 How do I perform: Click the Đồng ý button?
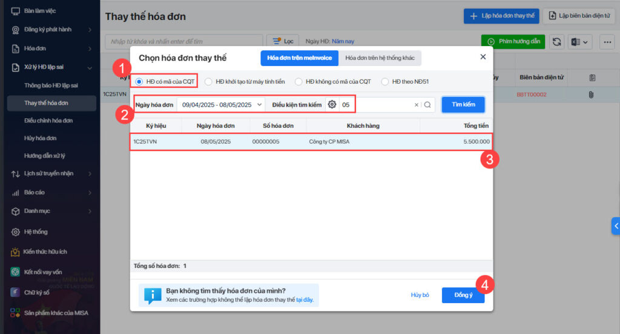click(463, 295)
